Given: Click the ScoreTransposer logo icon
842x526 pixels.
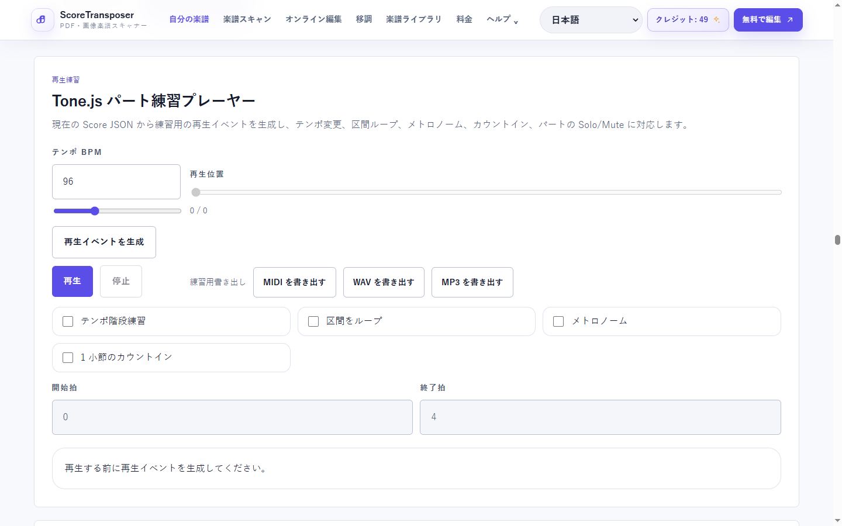Looking at the screenshot, I should click(x=42, y=20).
